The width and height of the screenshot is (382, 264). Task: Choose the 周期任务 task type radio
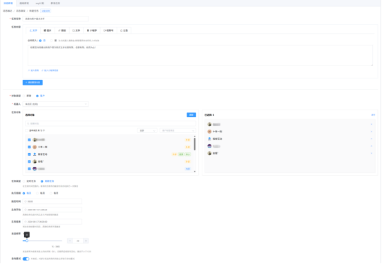[42, 181]
